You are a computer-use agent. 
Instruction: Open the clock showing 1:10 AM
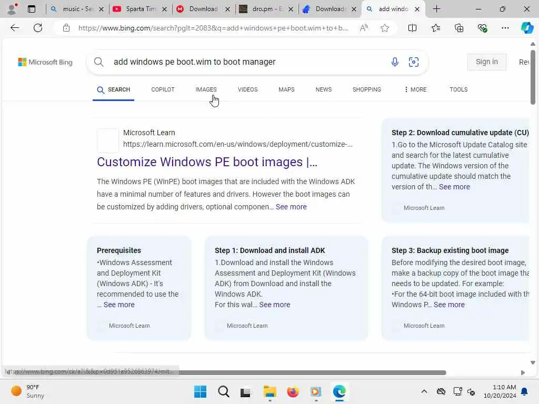pos(500,391)
